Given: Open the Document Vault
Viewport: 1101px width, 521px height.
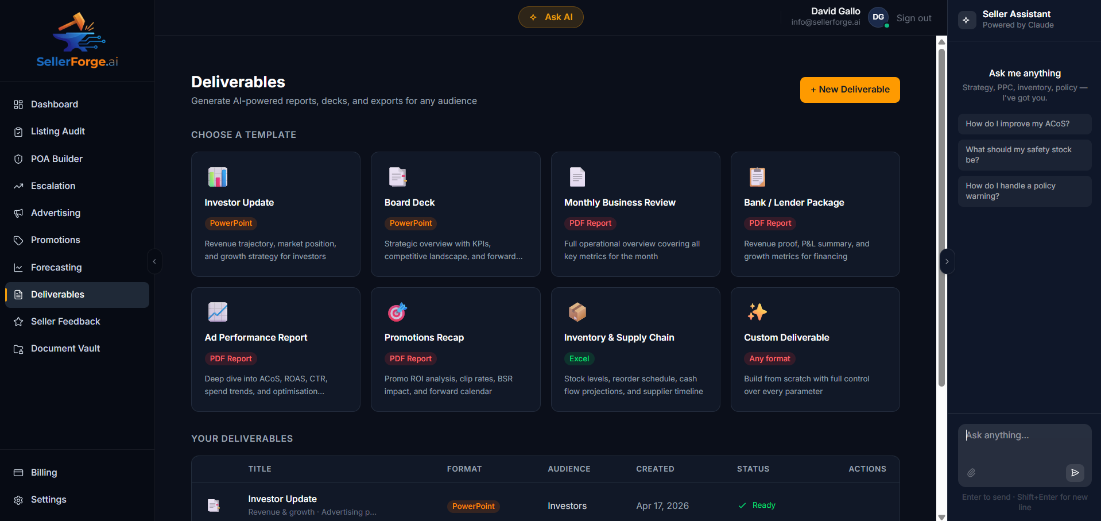Looking at the screenshot, I should (x=65, y=348).
